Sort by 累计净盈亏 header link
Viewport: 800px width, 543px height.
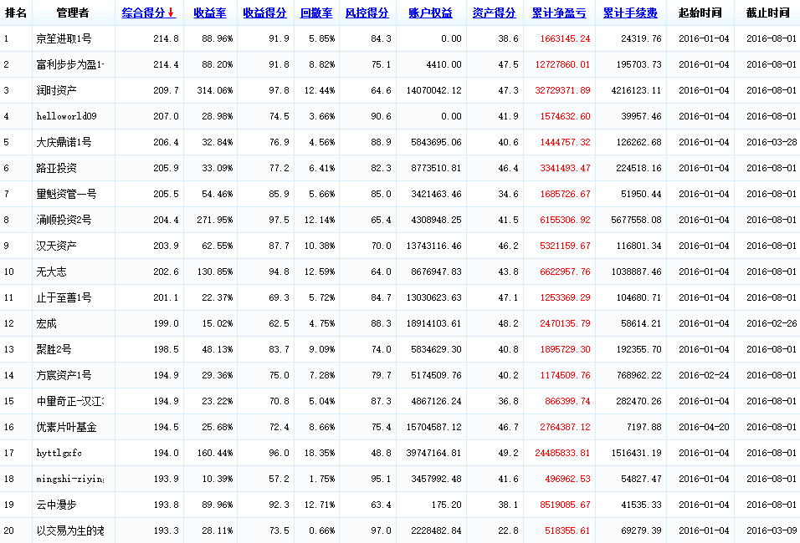coord(559,13)
